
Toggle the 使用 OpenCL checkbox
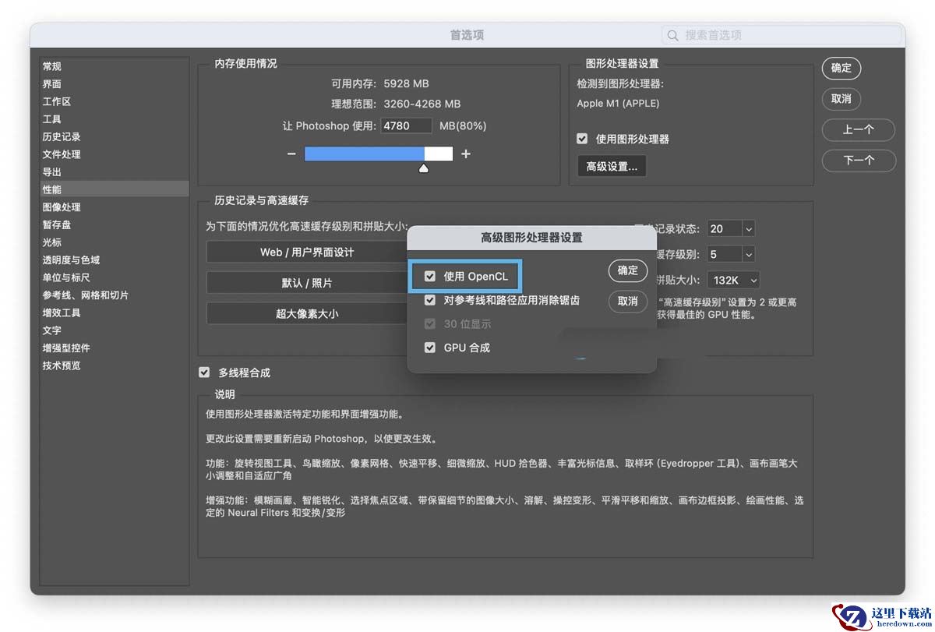point(430,277)
